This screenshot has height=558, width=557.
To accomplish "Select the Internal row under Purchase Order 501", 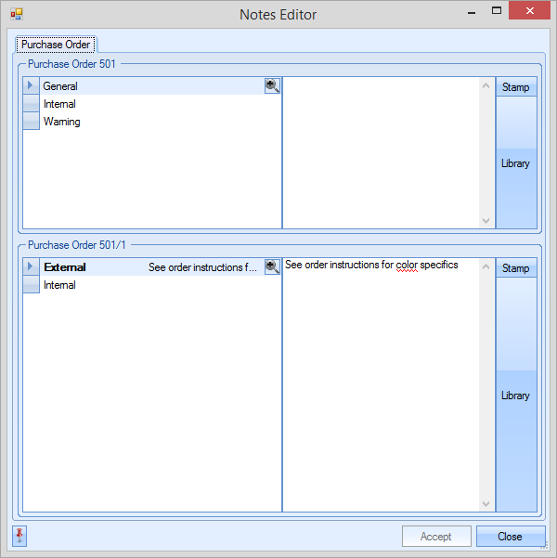I will 151,104.
